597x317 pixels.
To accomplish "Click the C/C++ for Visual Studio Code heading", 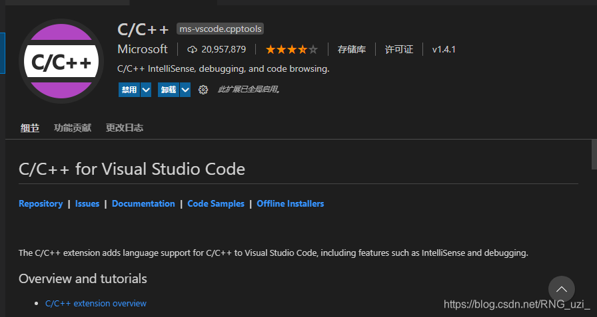I will [x=132, y=169].
